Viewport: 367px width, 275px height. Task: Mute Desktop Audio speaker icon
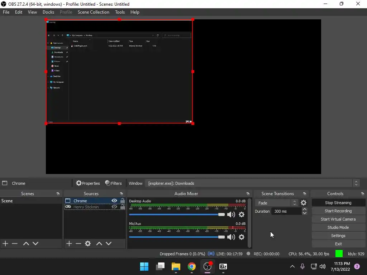231,214
